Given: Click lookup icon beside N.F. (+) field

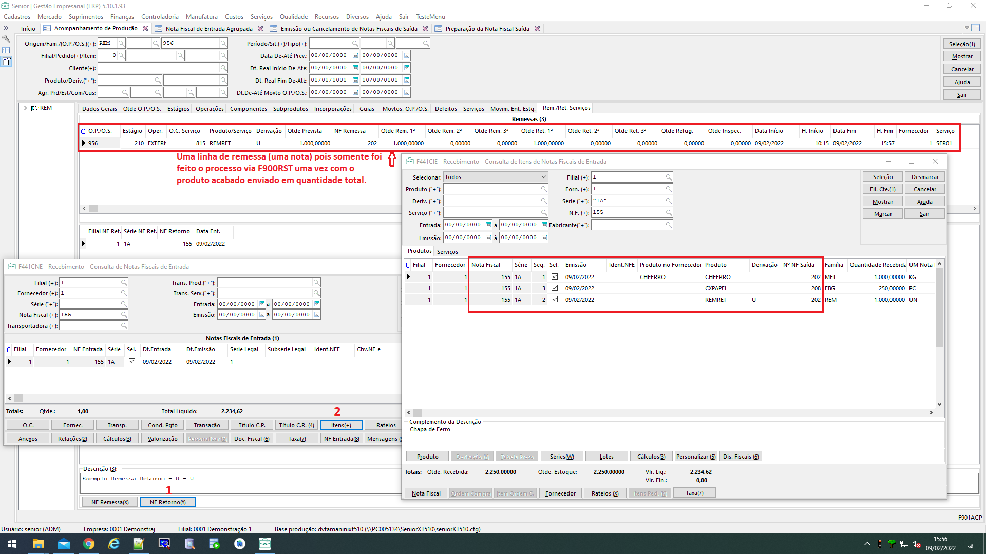Looking at the screenshot, I should pyautogui.click(x=669, y=213).
